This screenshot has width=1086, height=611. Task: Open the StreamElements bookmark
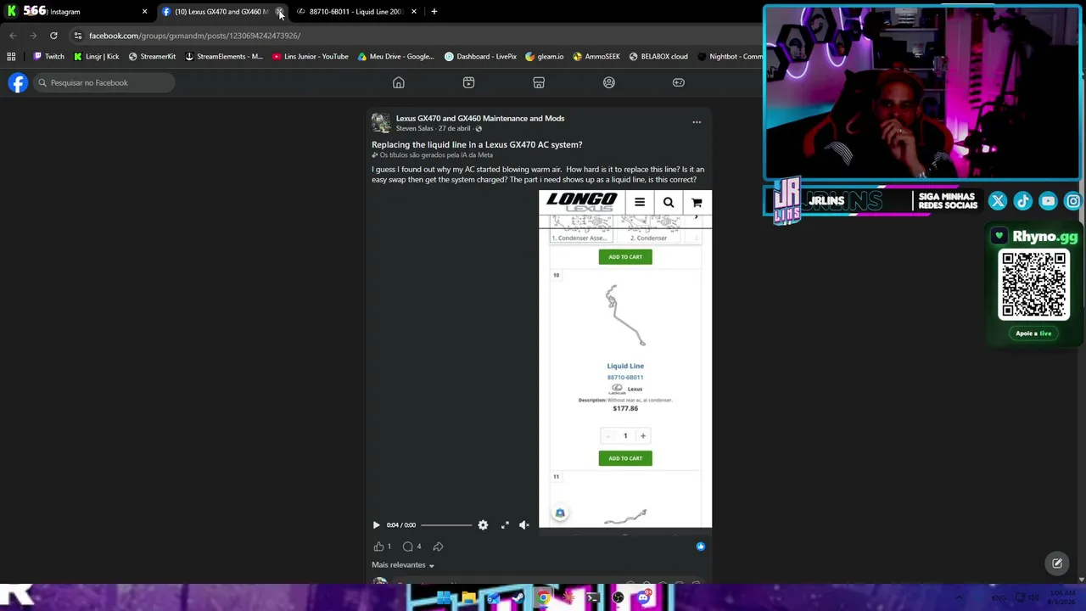(224, 57)
